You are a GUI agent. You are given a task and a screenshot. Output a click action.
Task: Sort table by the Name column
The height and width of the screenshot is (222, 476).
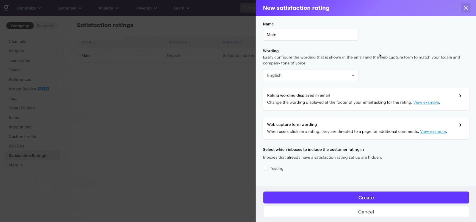coord(88,42)
